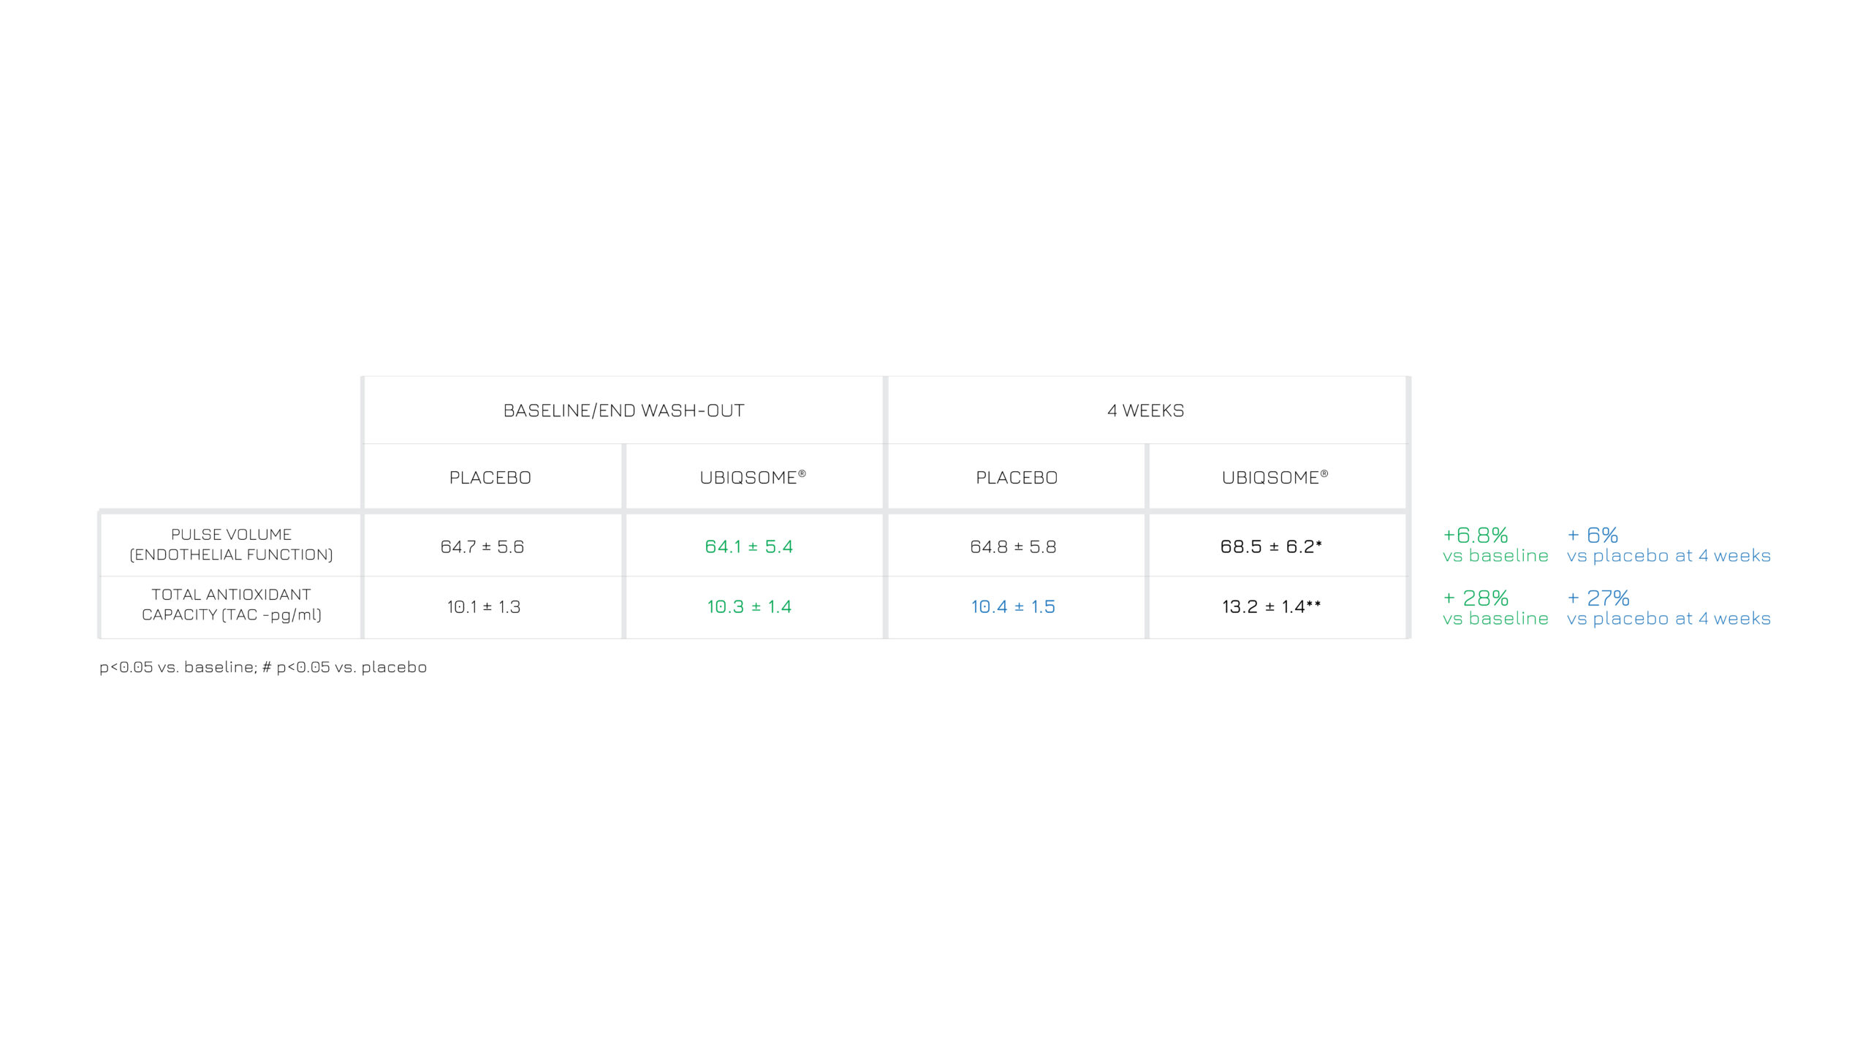Select the PLACEBO header under Baseline
This screenshot has height=1052, width=1871.
tap(490, 478)
